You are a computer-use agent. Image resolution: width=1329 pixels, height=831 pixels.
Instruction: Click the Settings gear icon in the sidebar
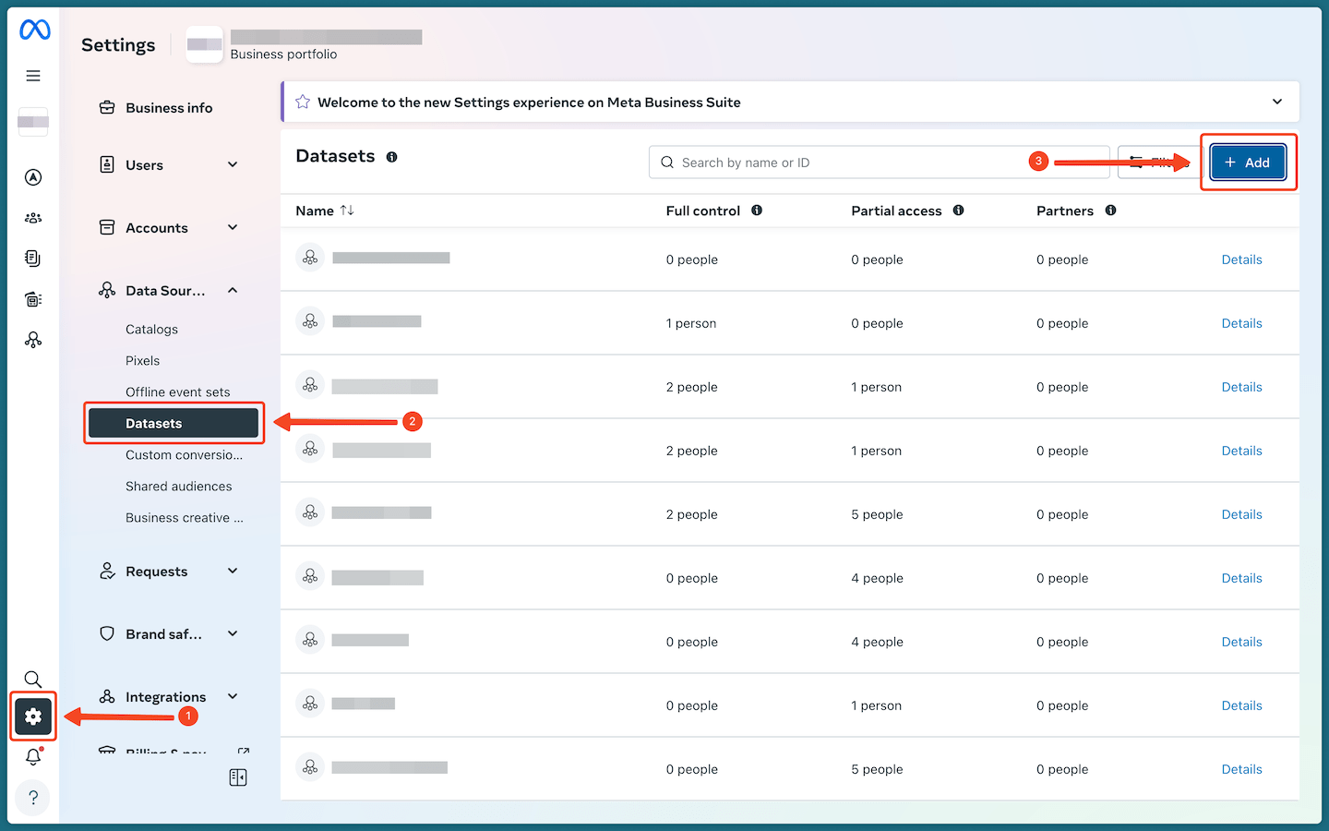pyautogui.click(x=33, y=717)
